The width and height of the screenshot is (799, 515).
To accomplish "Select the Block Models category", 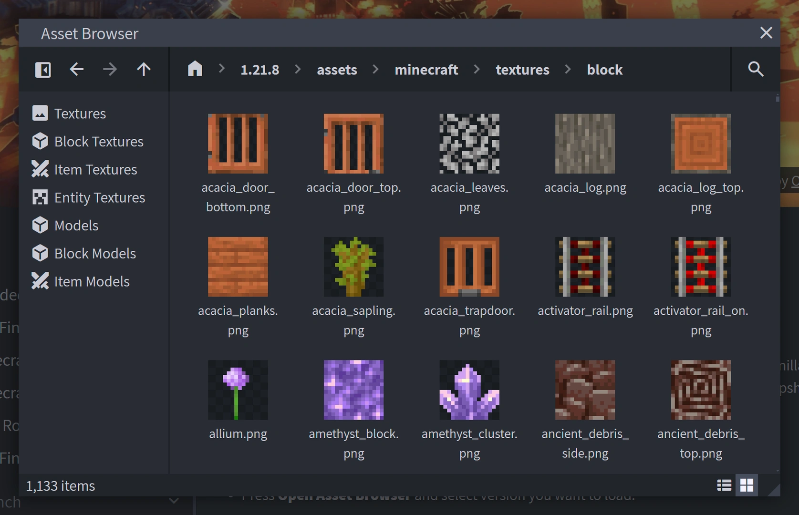I will click(x=95, y=253).
